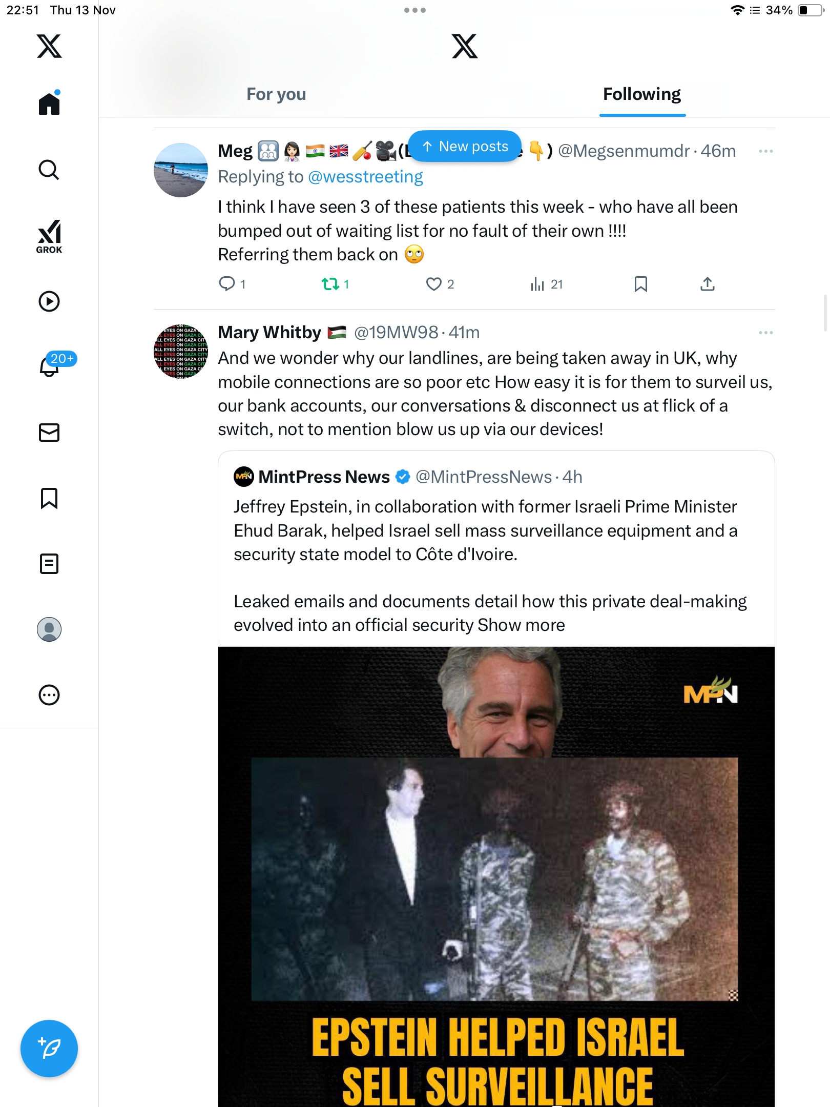This screenshot has height=1107, width=830.
Task: Select the Following tab
Action: click(641, 94)
